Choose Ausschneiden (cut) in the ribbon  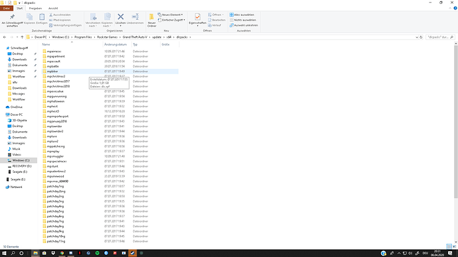60,15
